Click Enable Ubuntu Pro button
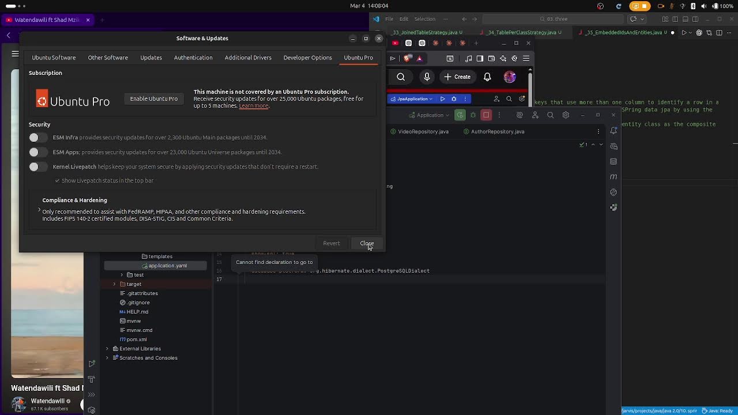 (x=154, y=99)
